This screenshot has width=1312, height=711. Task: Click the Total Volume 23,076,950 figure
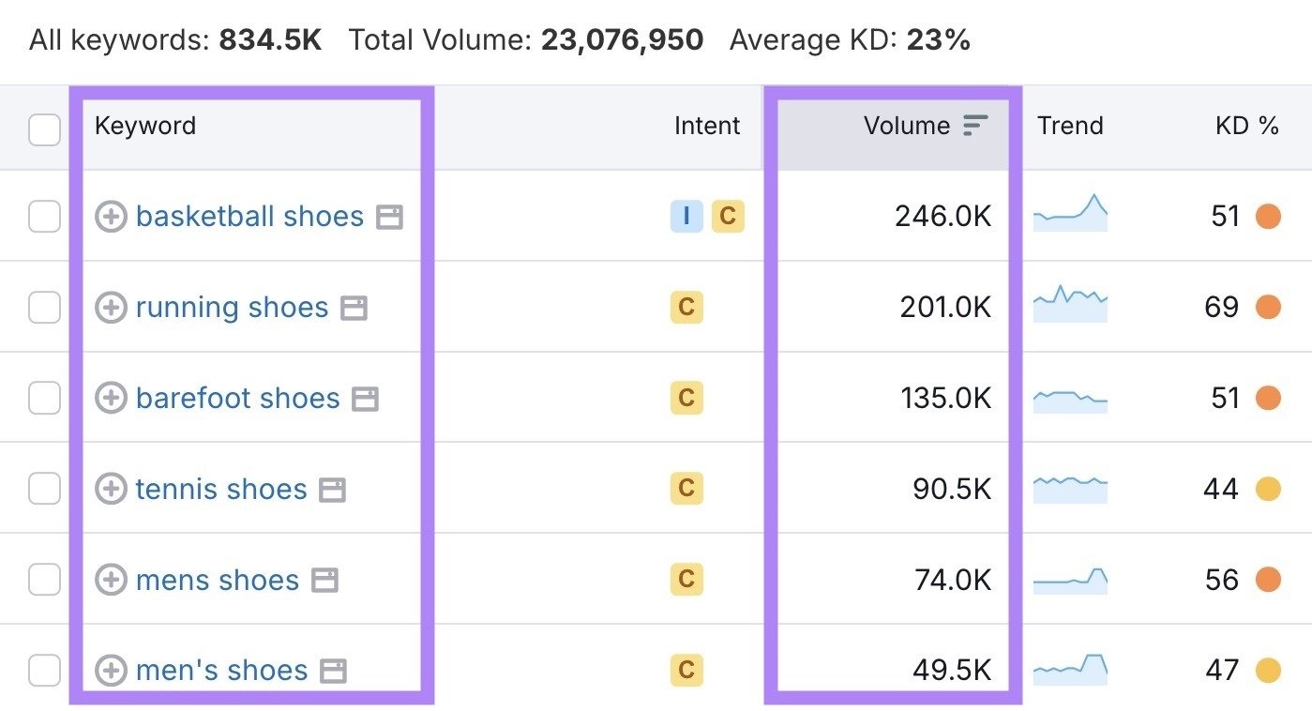(x=622, y=40)
